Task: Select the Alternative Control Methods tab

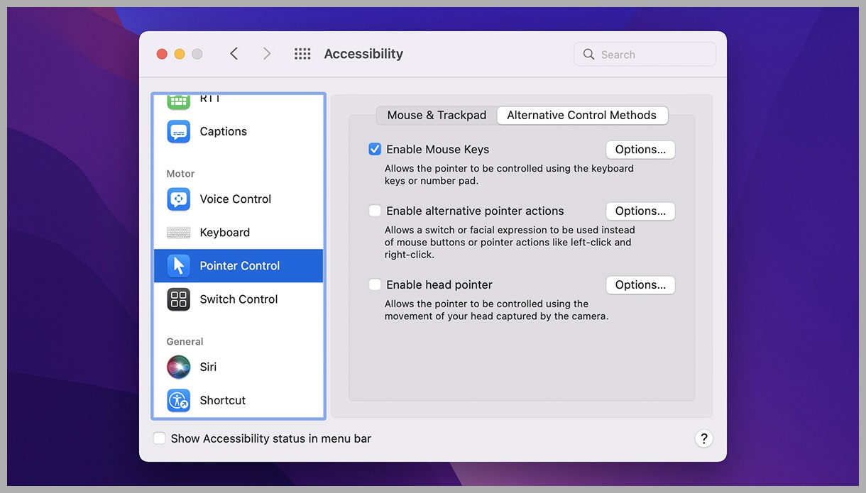Action: point(581,115)
